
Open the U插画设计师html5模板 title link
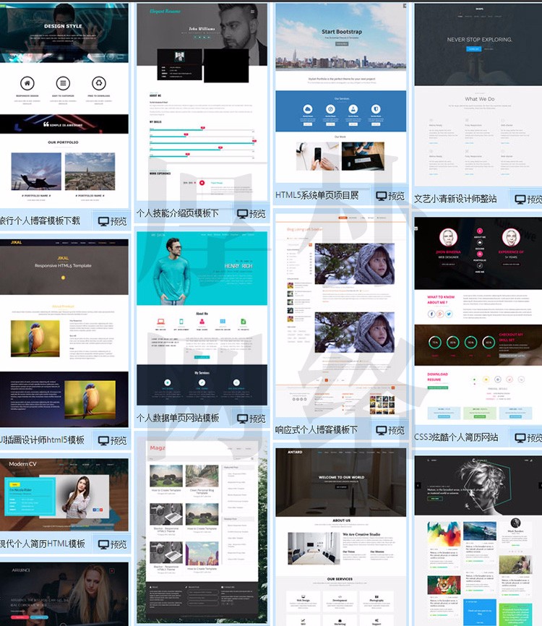pyautogui.click(x=42, y=440)
